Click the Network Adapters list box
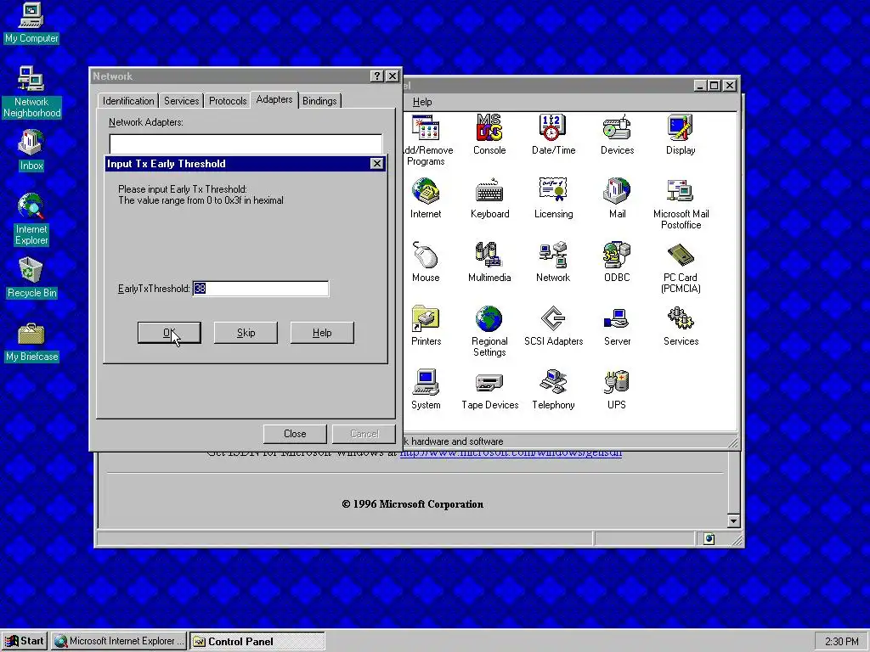 pyautogui.click(x=246, y=144)
